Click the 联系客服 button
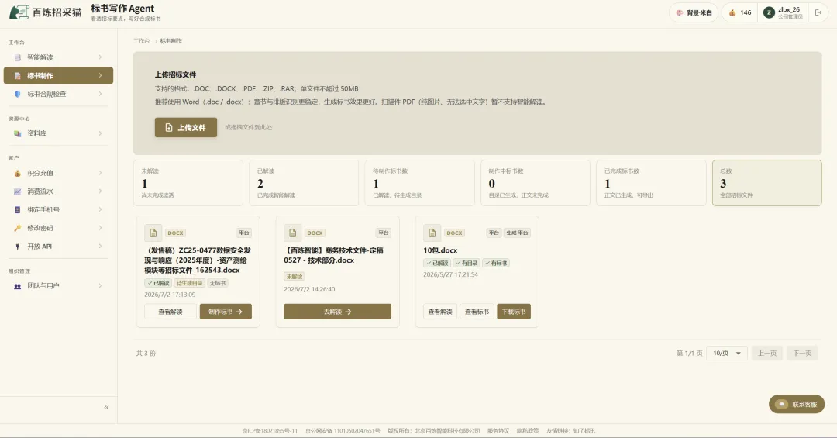Viewport: 837px width, 438px height. (797, 405)
